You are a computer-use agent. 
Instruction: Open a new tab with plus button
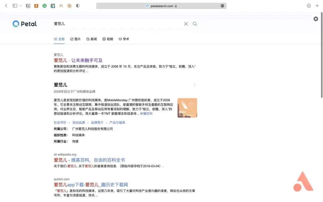(317, 6)
